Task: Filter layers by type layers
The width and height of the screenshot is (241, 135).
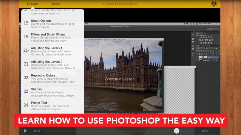Action: [x=212, y=48]
